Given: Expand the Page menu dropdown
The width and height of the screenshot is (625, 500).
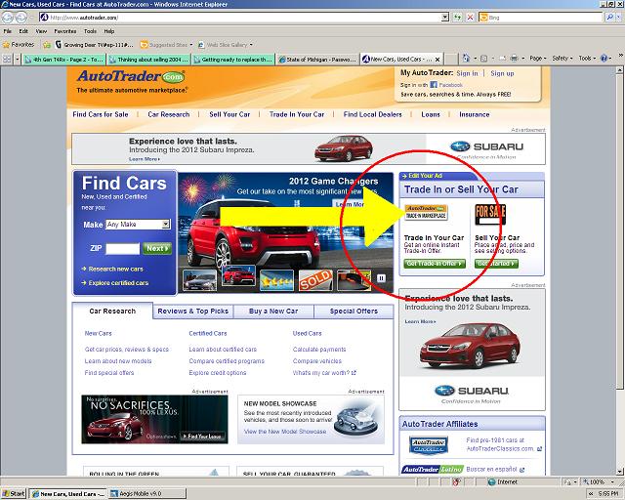Looking at the screenshot, I should (538, 59).
